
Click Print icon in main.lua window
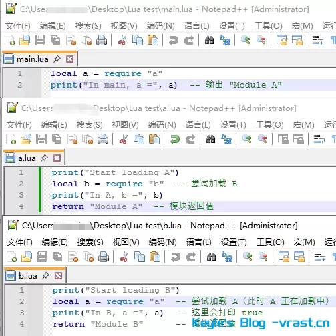tap(102, 41)
